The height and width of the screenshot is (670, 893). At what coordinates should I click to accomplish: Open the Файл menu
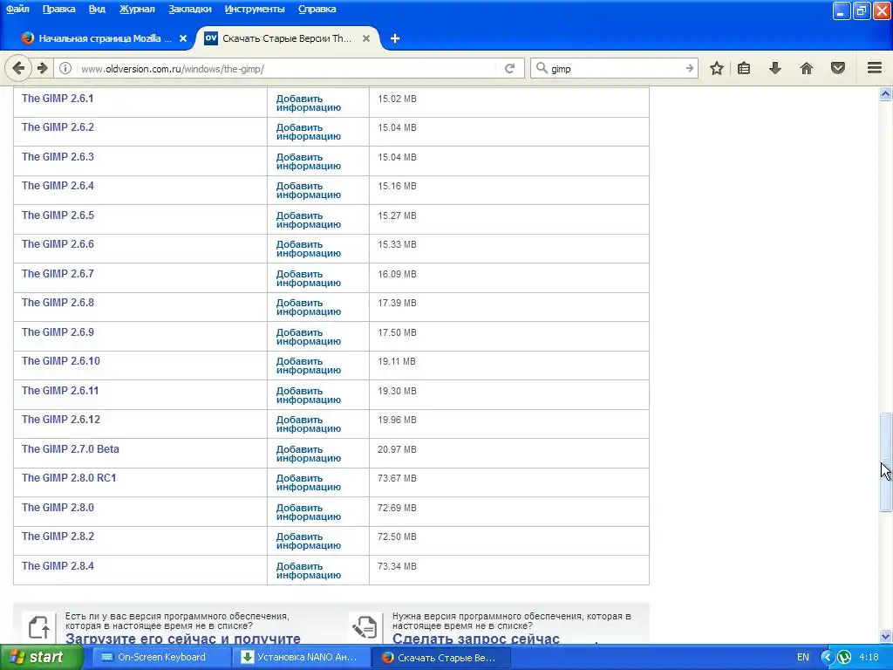(x=17, y=9)
